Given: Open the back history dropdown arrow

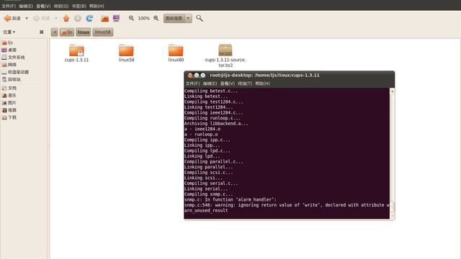Looking at the screenshot, I should pyautogui.click(x=27, y=18).
